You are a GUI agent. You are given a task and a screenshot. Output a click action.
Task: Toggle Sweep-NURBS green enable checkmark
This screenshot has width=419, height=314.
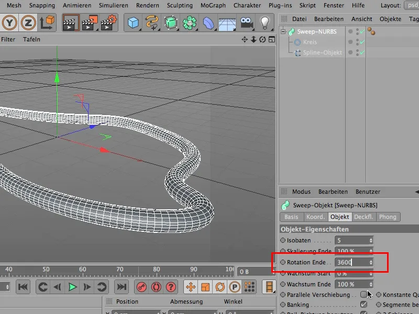tap(362, 31)
